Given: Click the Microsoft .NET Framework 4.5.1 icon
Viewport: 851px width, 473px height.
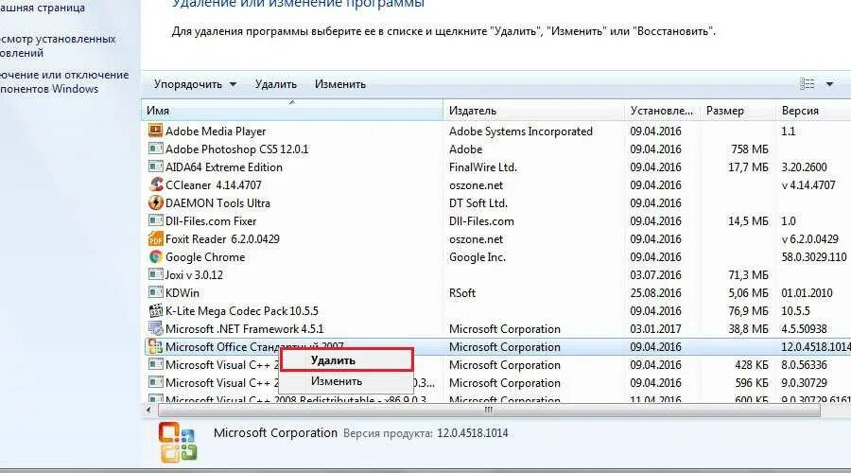Looking at the screenshot, I should (155, 328).
